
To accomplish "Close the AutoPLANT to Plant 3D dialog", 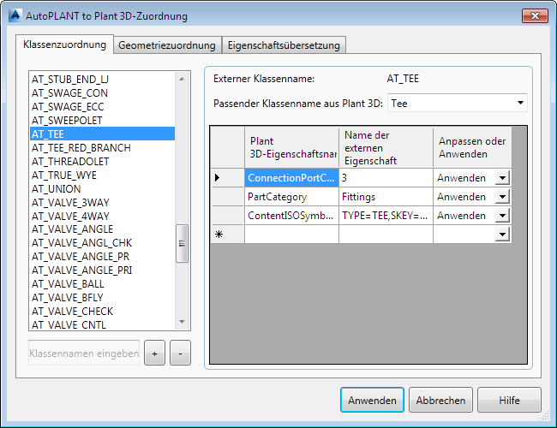I will coord(535,15).
